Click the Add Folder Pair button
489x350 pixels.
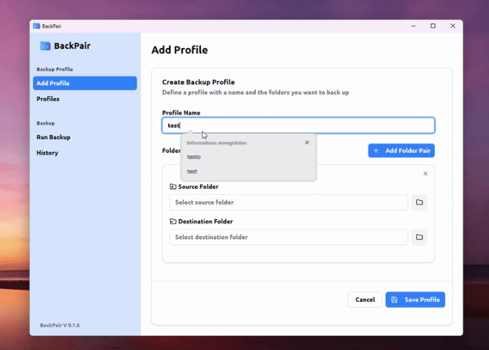pyautogui.click(x=401, y=151)
